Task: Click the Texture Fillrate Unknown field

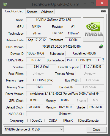Action: point(90,74)
